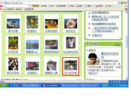Open the two women photo thumbnail
This screenshot has width=131, height=98.
click(x=13, y=64)
